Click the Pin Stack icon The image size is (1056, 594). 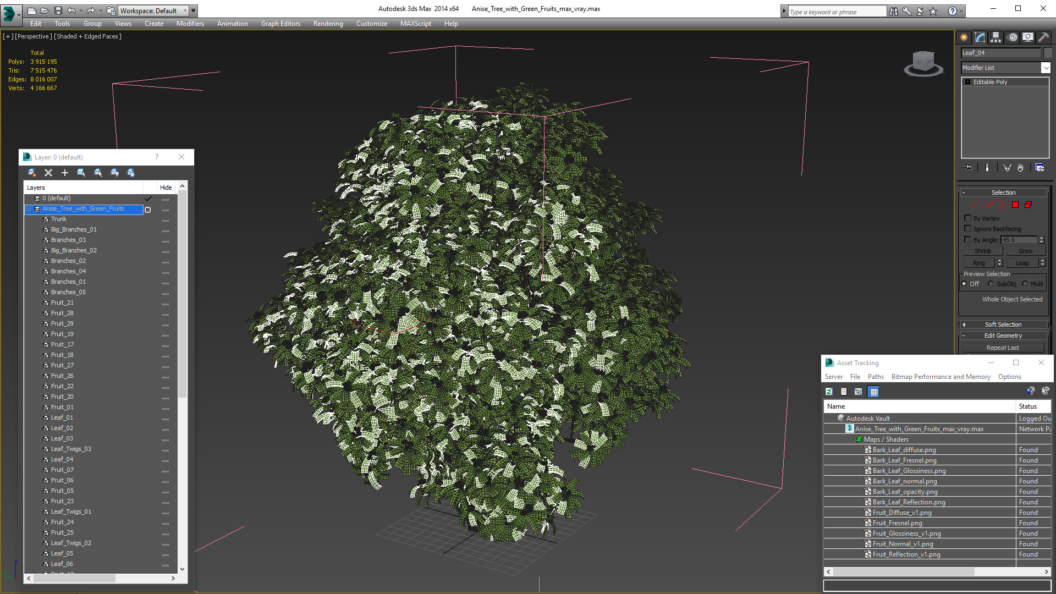tap(969, 168)
